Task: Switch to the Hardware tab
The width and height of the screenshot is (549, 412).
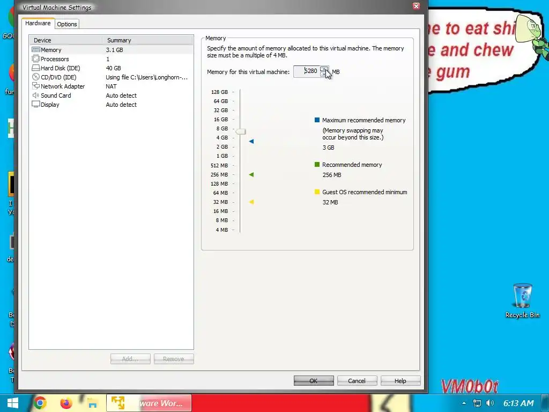Action: (38, 23)
